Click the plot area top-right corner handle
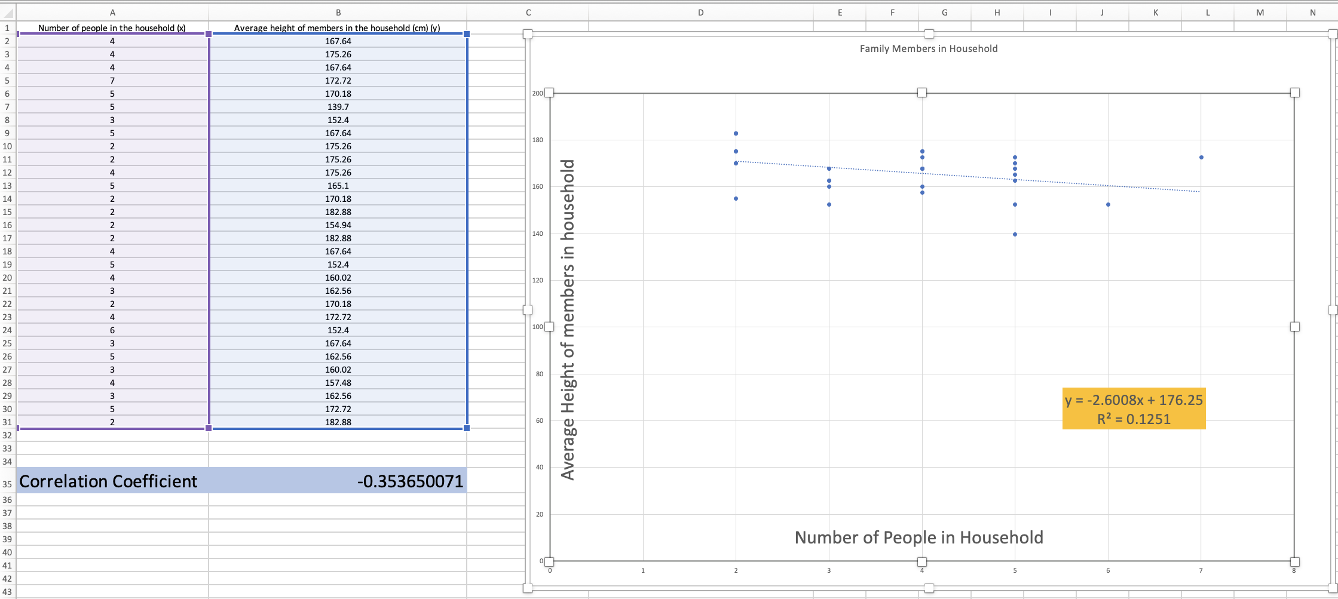Screen dimensions: 1338x599 pos(1294,93)
